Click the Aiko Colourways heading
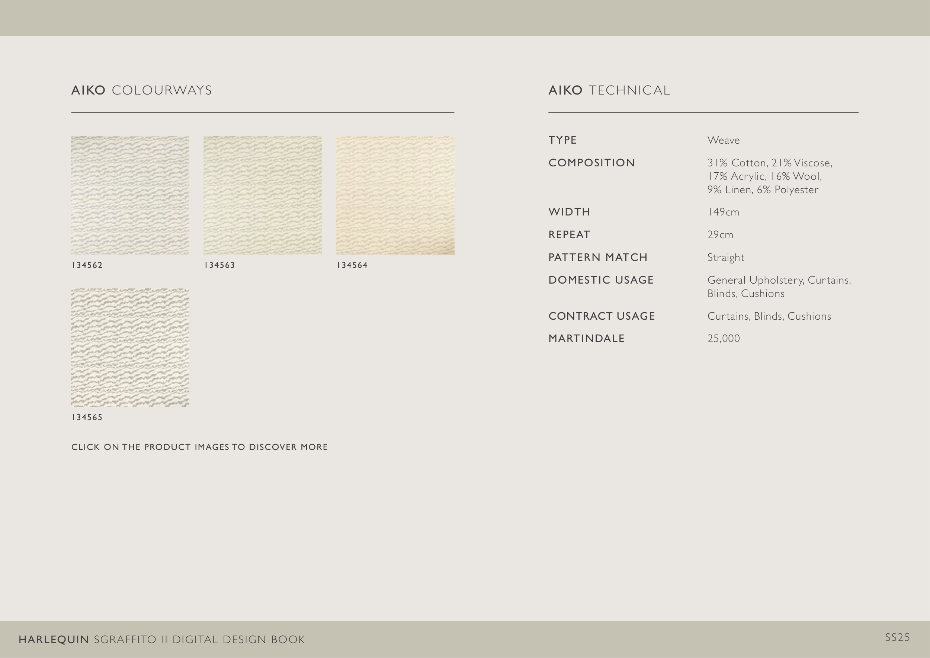930x658 pixels. 141,90
